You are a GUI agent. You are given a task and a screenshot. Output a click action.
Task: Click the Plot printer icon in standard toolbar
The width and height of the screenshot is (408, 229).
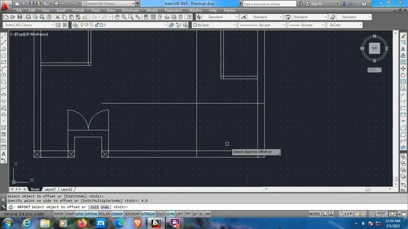(28, 17)
